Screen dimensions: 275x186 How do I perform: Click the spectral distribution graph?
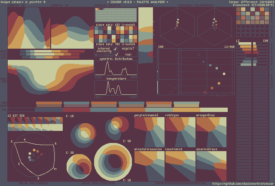click(116, 68)
